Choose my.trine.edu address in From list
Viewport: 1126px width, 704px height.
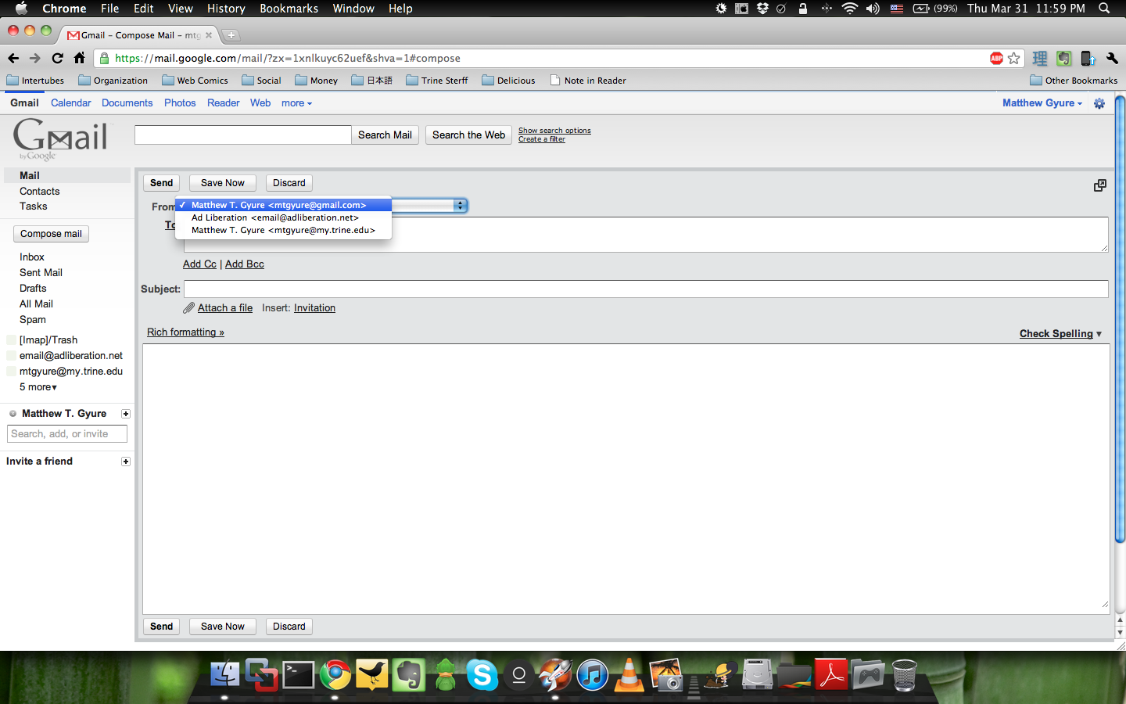coord(282,230)
